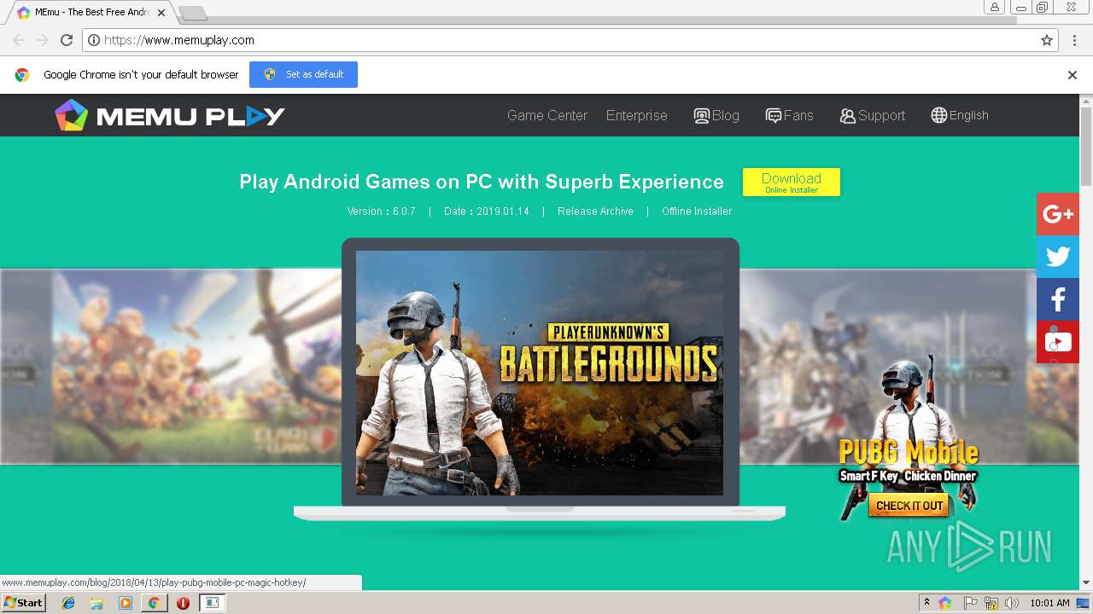Viewport: 1093px width, 614px height.
Task: Click the scrollbar down arrow
Action: click(x=1086, y=583)
